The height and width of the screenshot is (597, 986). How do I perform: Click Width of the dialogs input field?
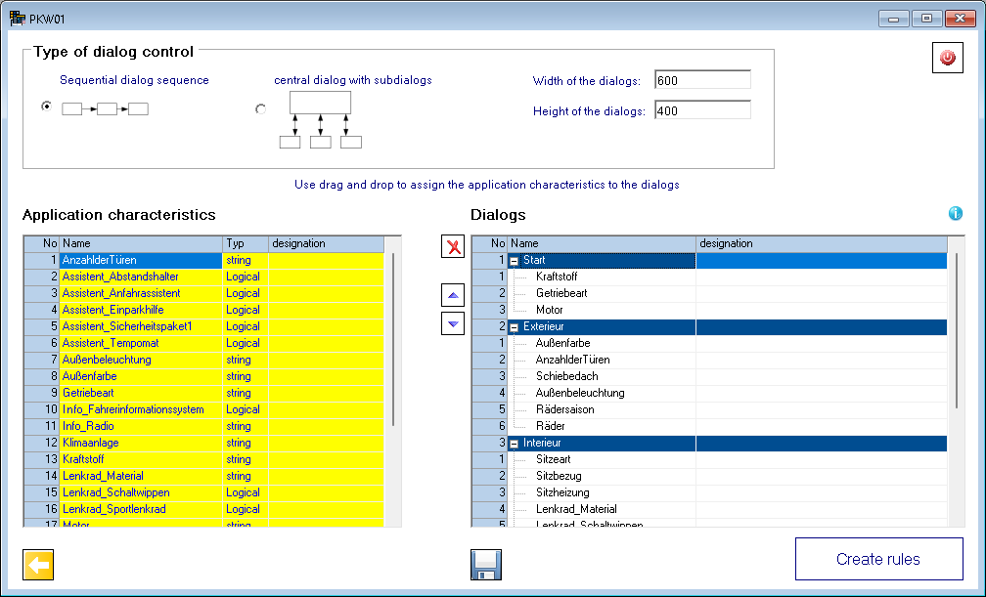[x=701, y=80]
